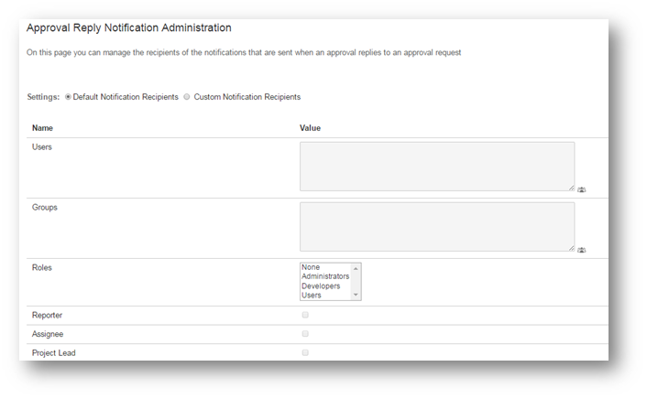Focus the Groups text area
Image resolution: width=647 pixels, height=399 pixels.
tap(436, 226)
